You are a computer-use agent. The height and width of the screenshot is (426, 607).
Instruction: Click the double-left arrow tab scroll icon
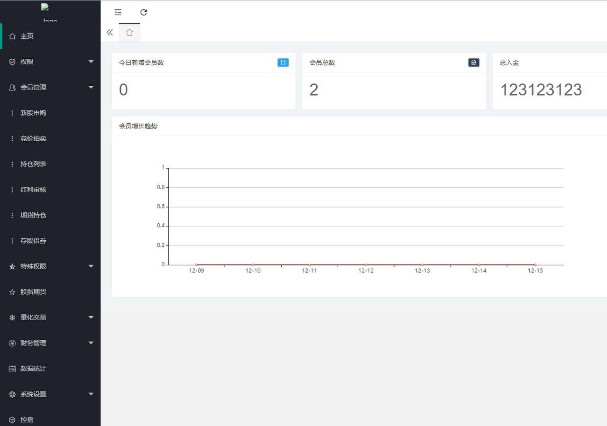coord(110,32)
